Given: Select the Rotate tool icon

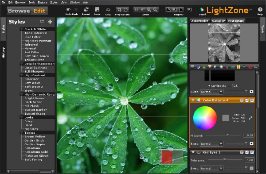Looking at the screenshot, I should coord(126,9).
